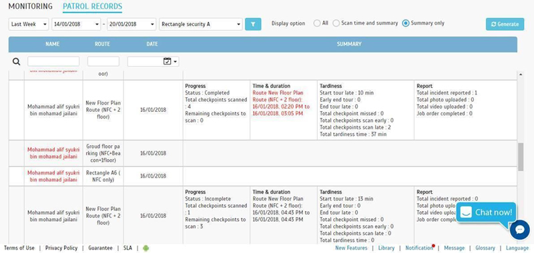Click 'Status : Incomplete' text

pos(208,198)
